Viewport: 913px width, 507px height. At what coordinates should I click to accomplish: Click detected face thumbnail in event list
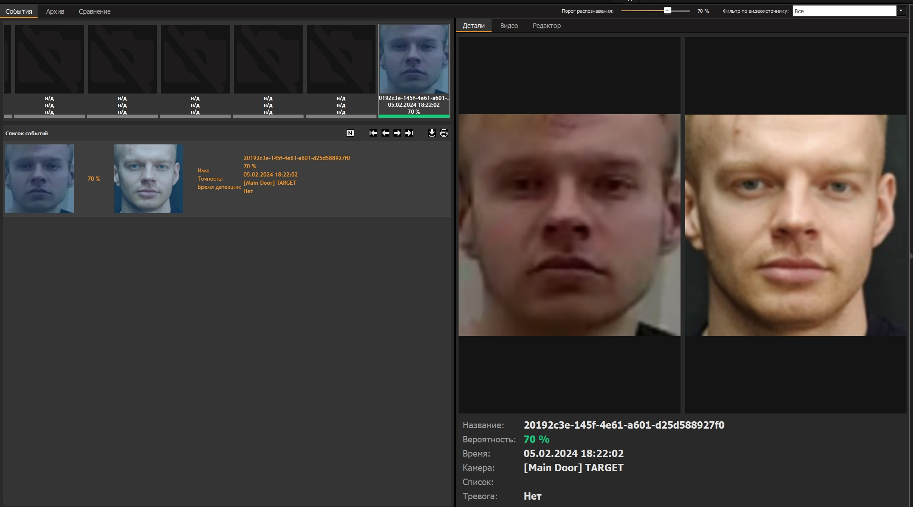coord(39,179)
